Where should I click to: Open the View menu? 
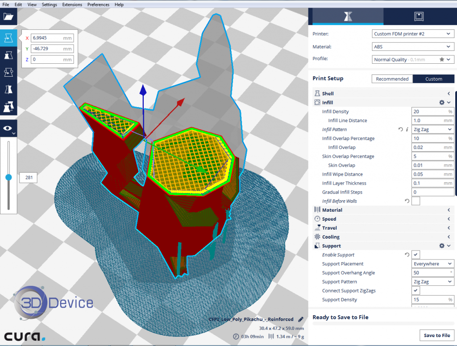(x=32, y=4)
